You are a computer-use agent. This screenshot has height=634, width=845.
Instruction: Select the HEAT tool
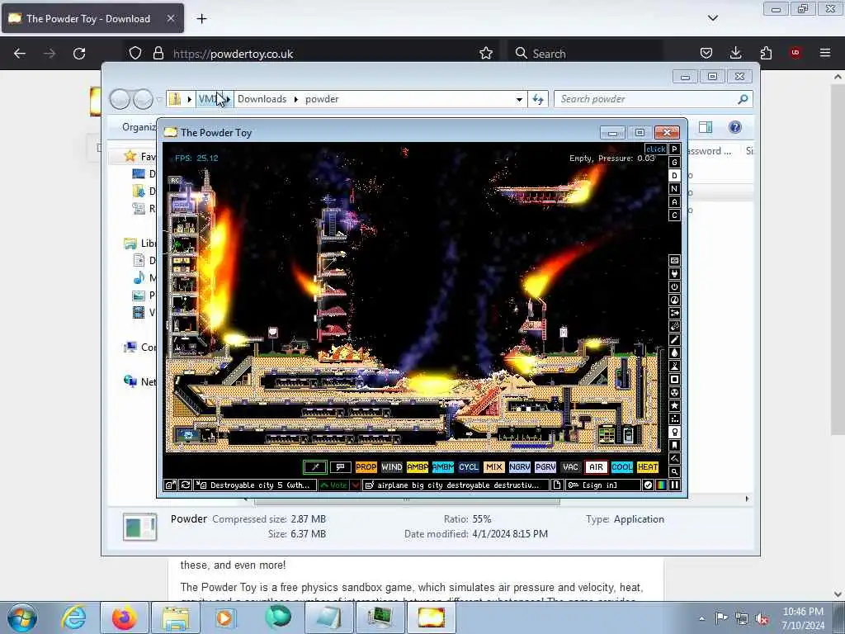pos(648,467)
